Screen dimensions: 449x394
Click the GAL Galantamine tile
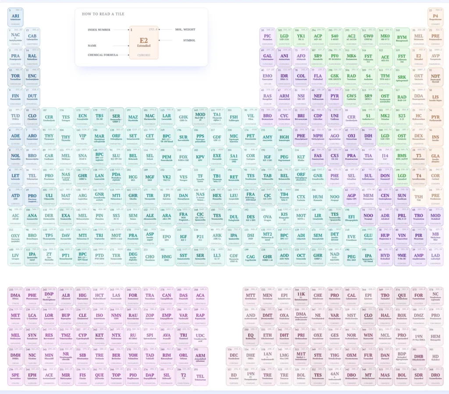267,57
